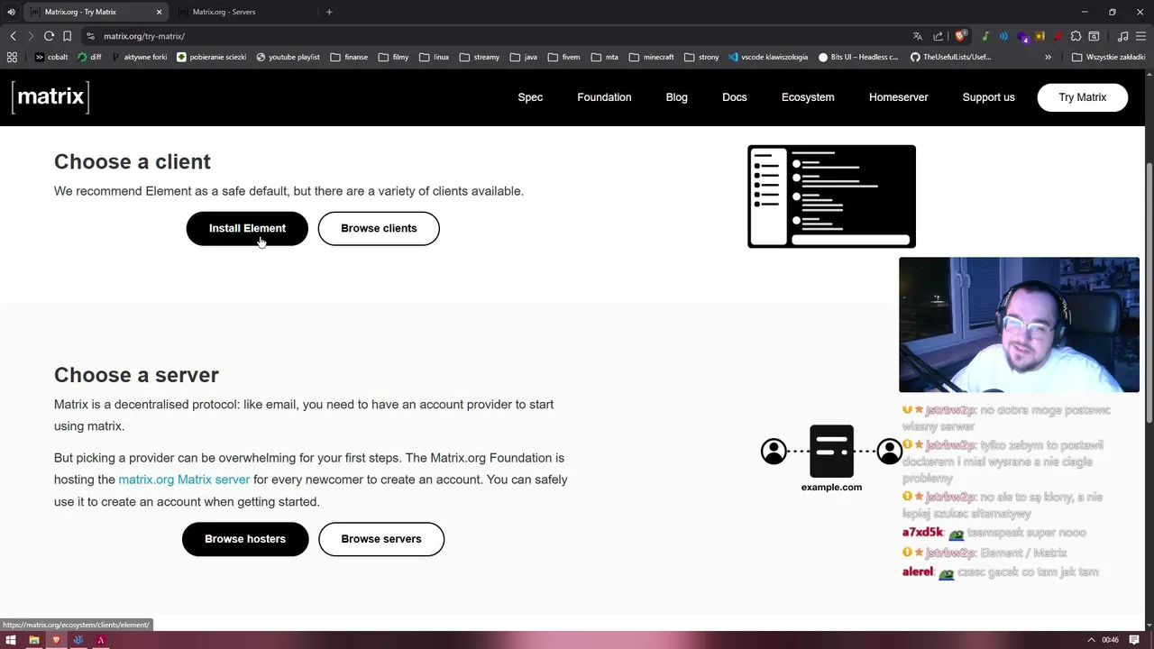Open the filmy bookmark folder
This screenshot has width=1154, height=649.
click(x=393, y=57)
